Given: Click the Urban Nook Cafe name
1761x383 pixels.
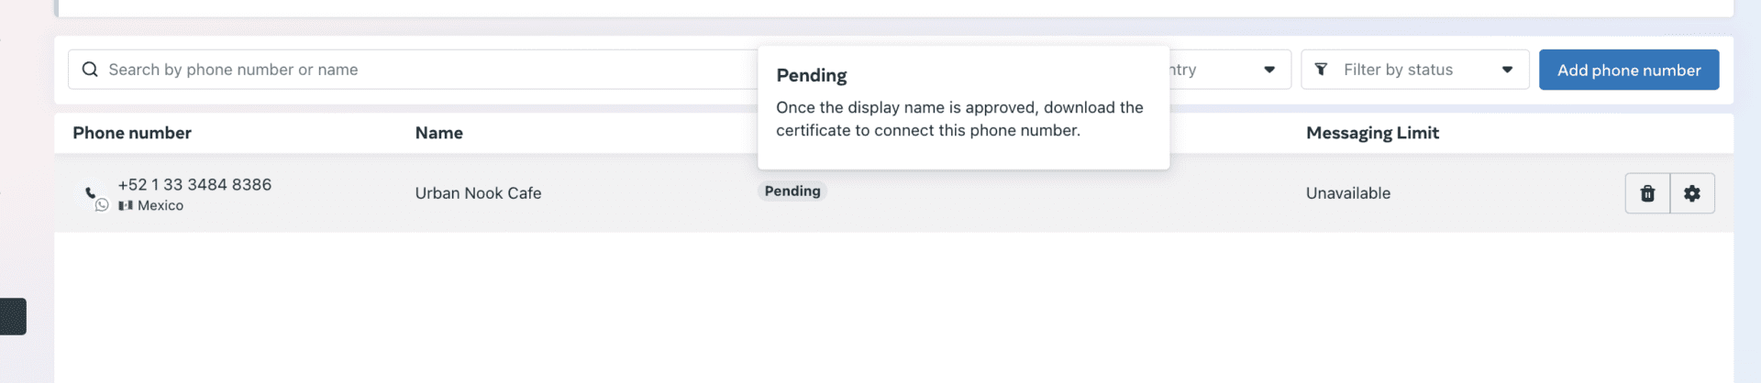Looking at the screenshot, I should (x=478, y=193).
